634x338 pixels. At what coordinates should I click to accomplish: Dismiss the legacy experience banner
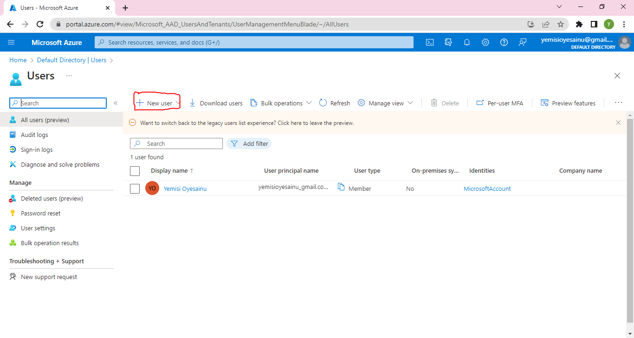point(618,123)
